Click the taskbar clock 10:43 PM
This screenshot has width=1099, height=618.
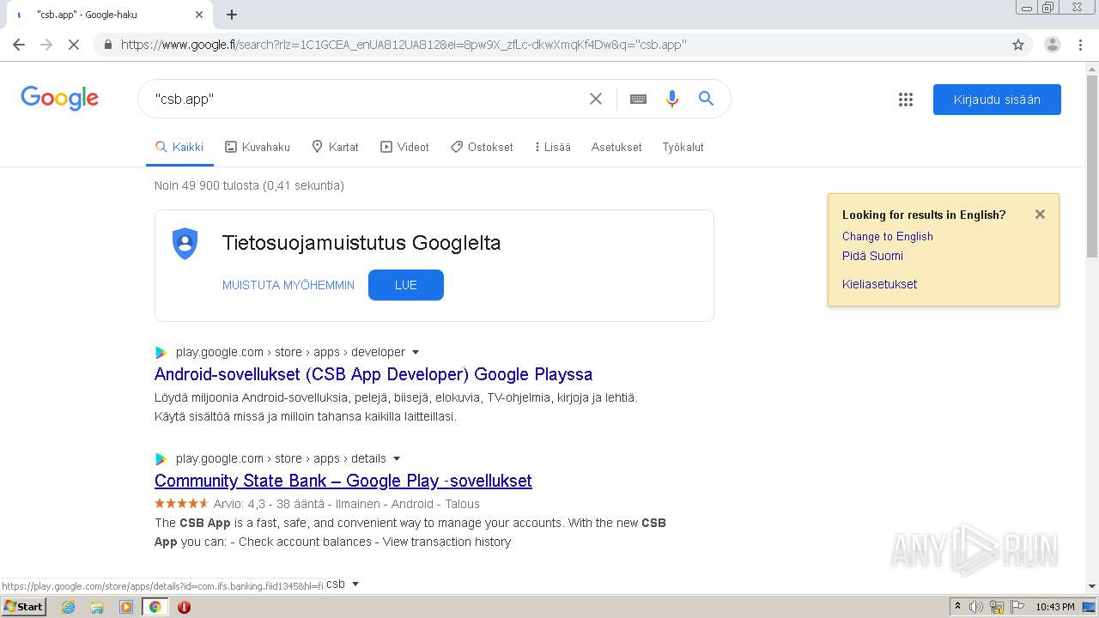pos(1054,607)
